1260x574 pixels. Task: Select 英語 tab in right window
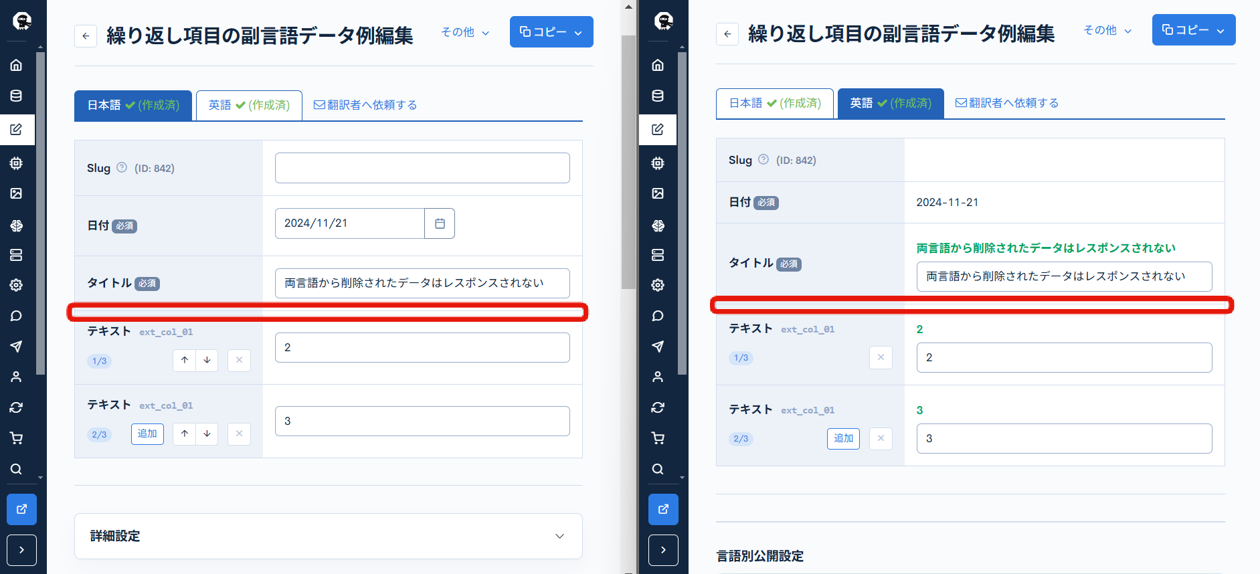tap(891, 103)
